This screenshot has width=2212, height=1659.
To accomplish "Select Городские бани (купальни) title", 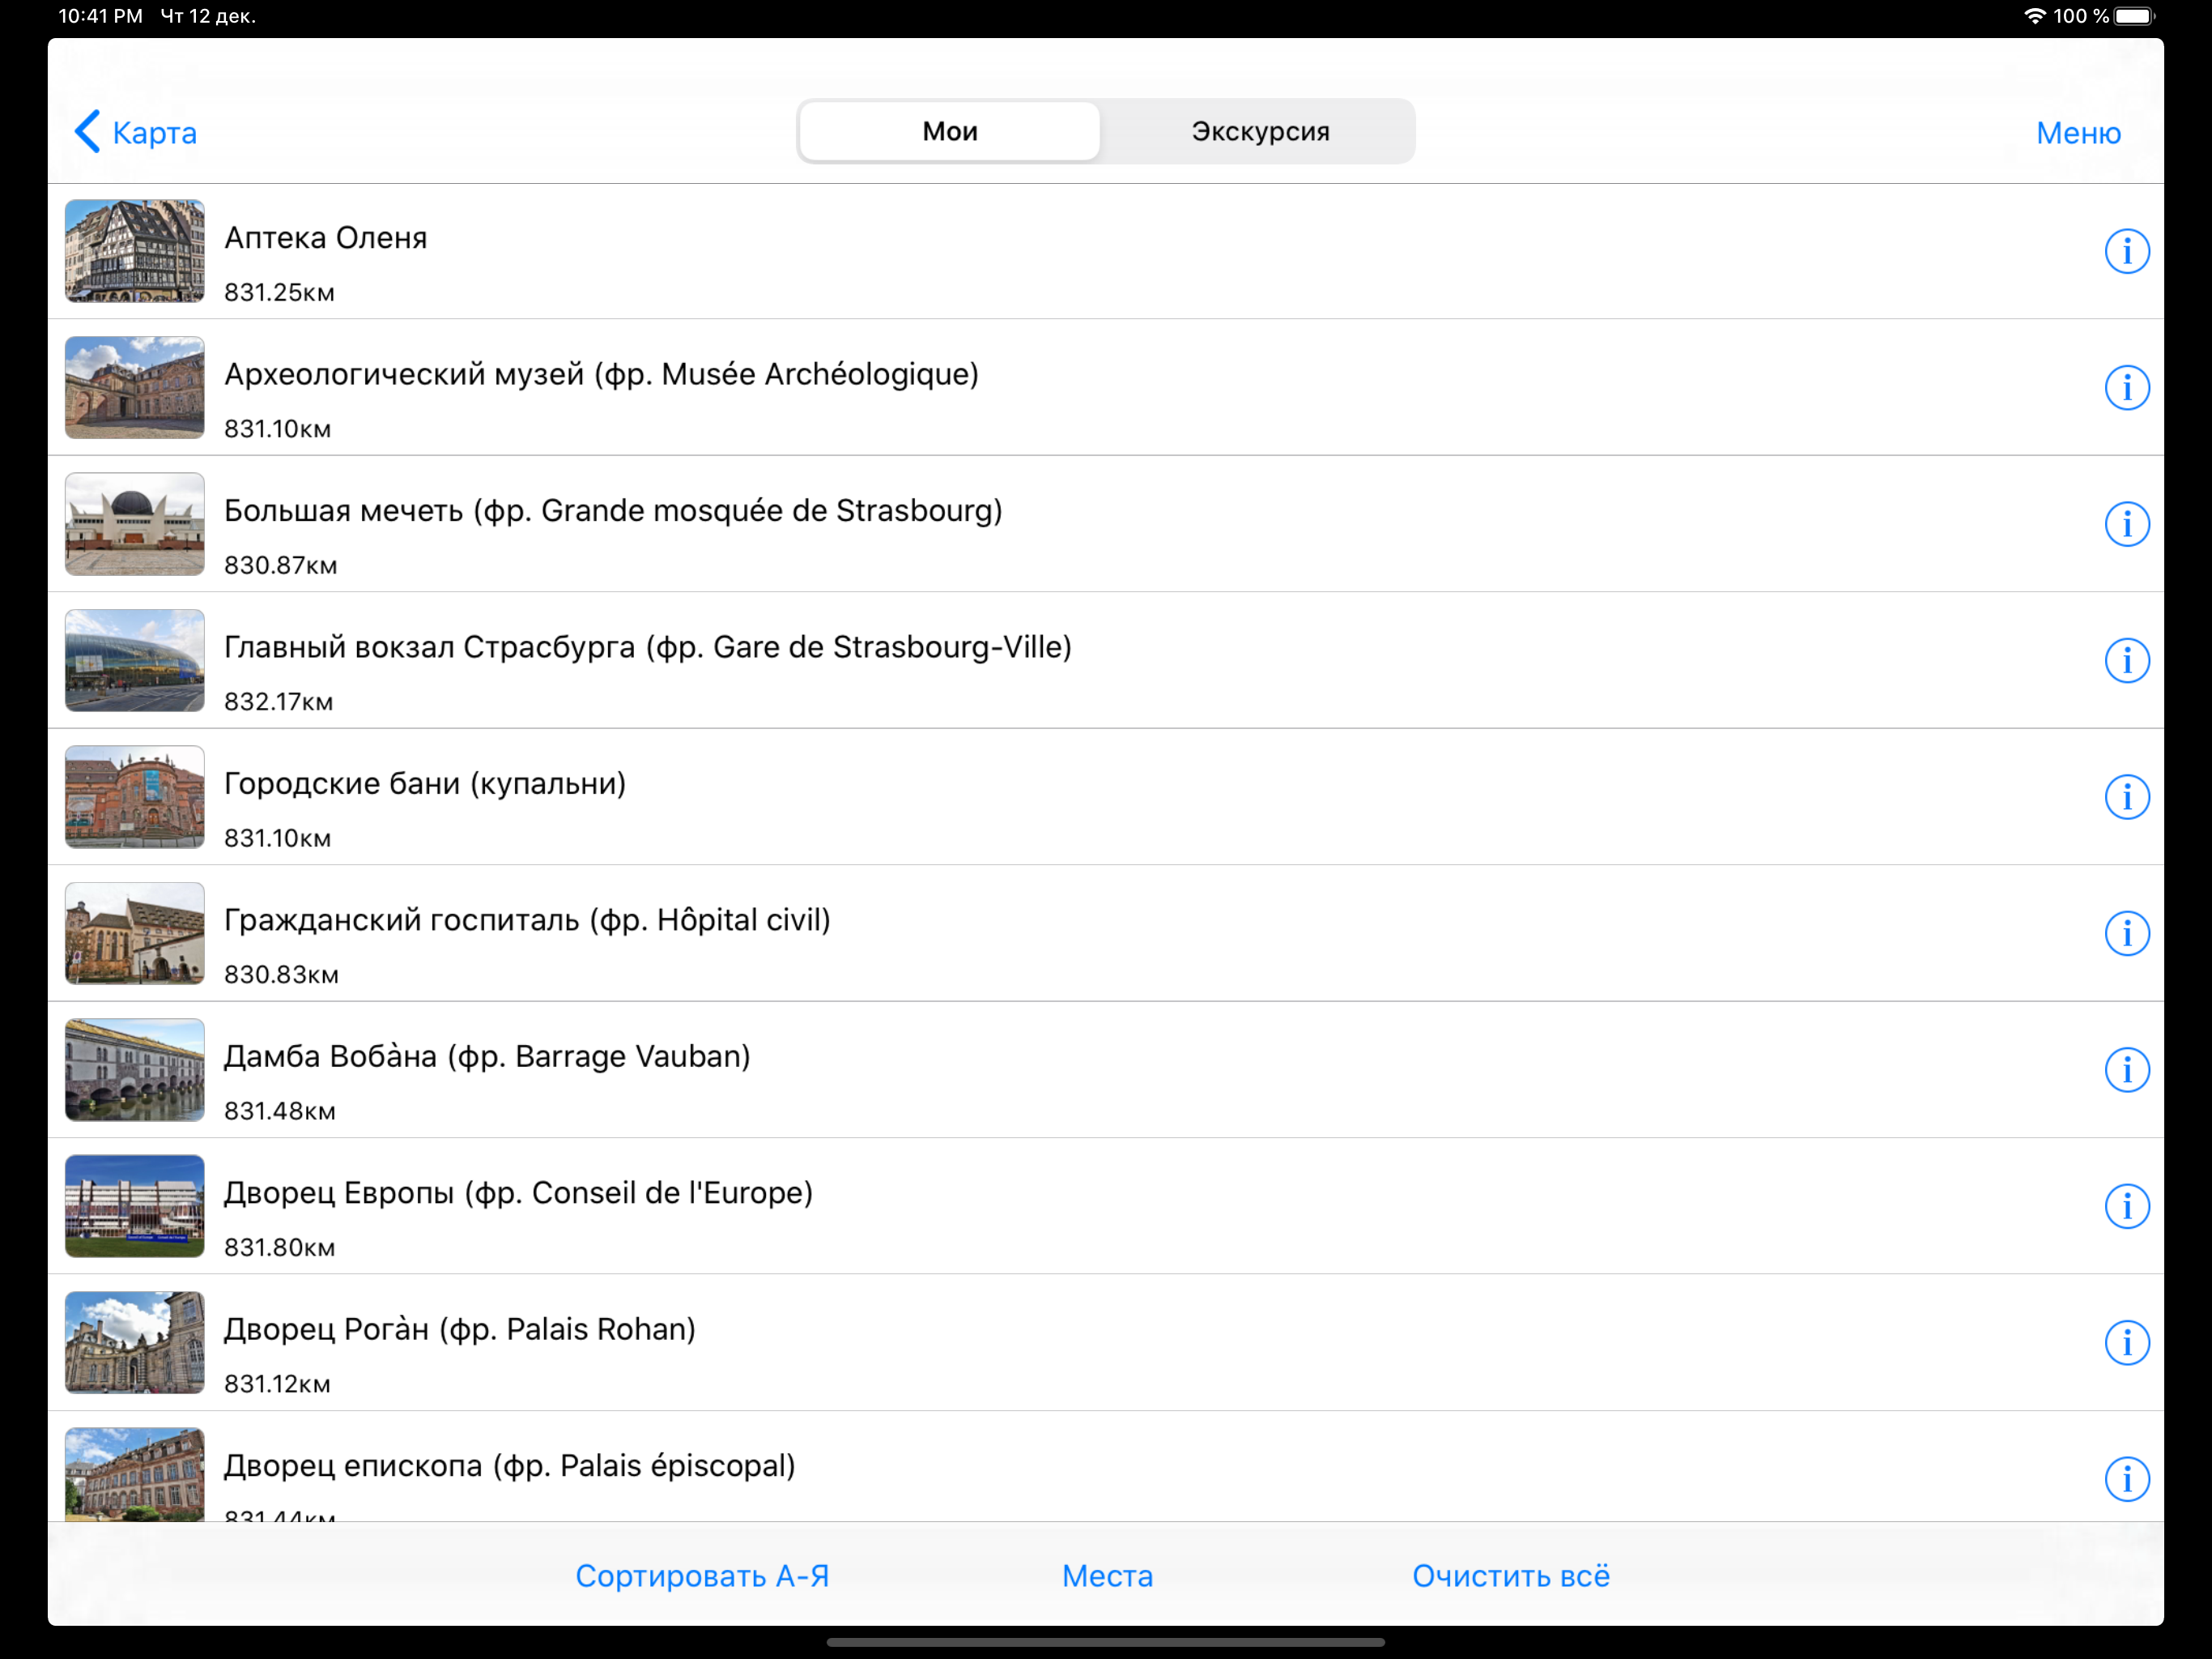I will click(425, 783).
